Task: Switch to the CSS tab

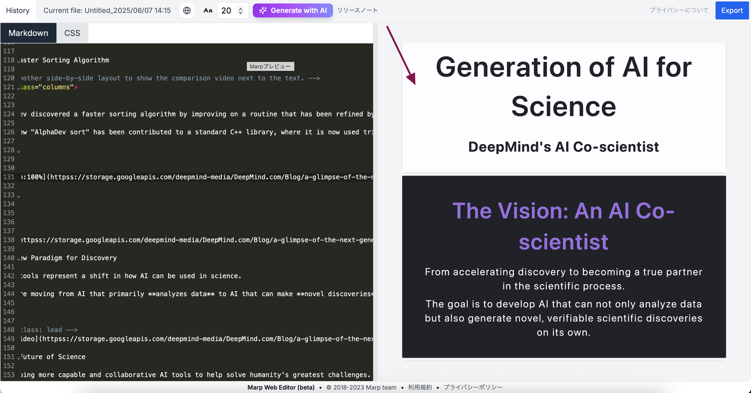Action: click(72, 33)
